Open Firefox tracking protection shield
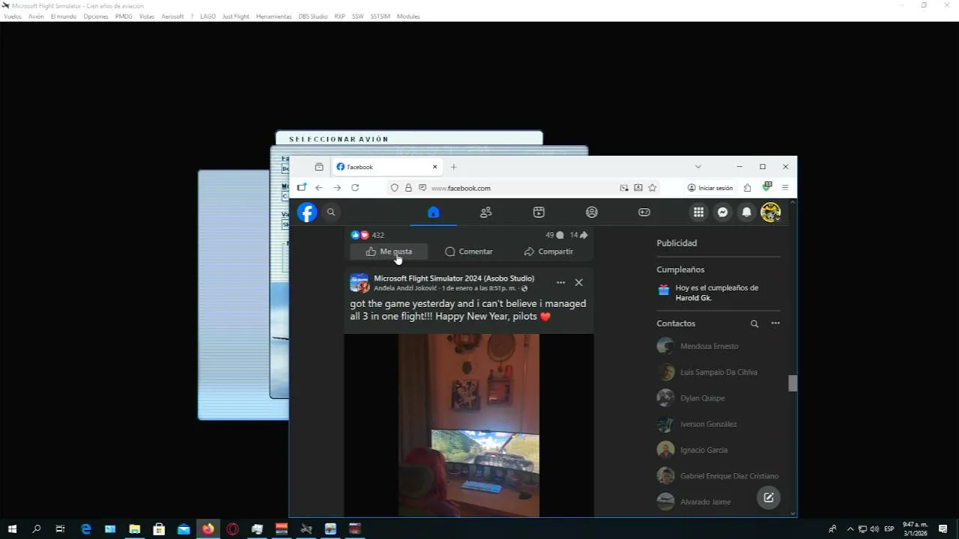The width and height of the screenshot is (959, 539). coord(395,188)
